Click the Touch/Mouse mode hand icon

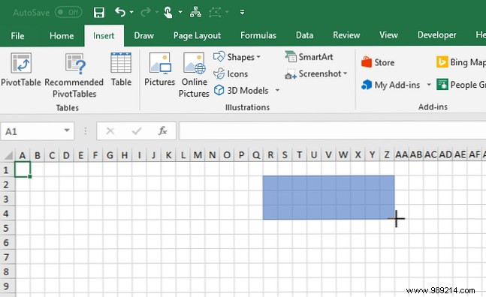(168, 12)
